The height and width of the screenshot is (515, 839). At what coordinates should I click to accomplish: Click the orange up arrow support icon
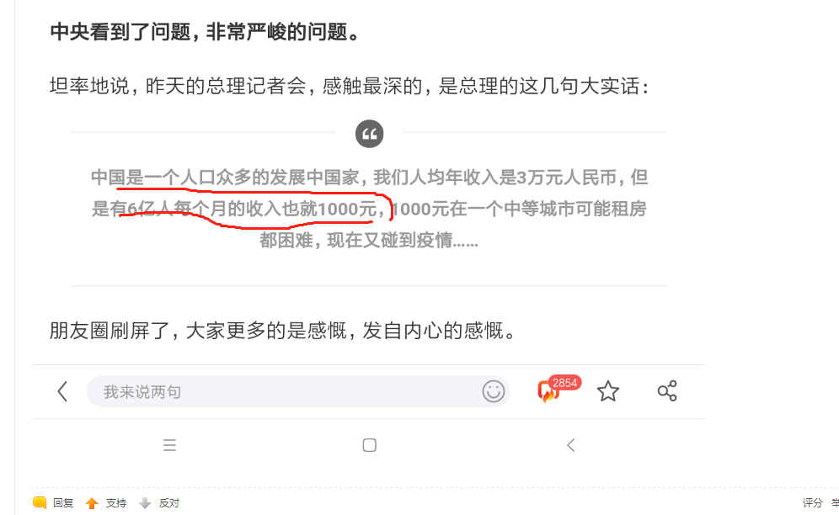[x=92, y=503]
